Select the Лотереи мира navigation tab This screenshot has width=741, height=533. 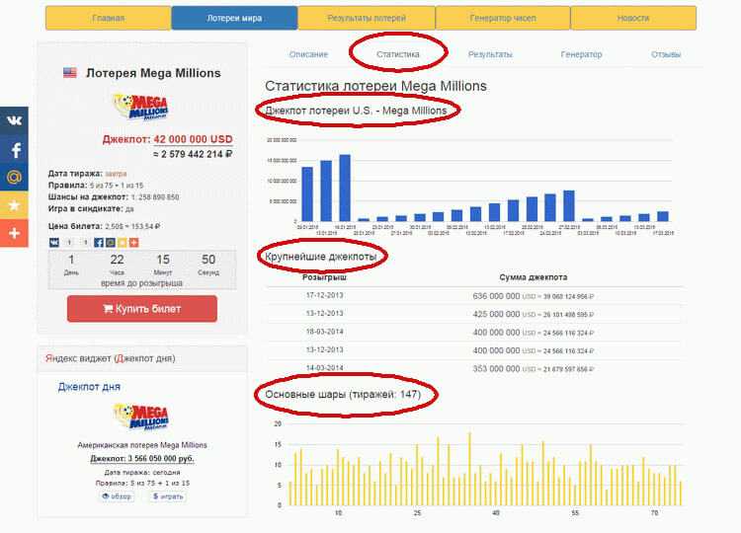coord(234,18)
